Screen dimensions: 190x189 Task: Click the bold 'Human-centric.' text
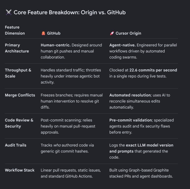pos(55,45)
